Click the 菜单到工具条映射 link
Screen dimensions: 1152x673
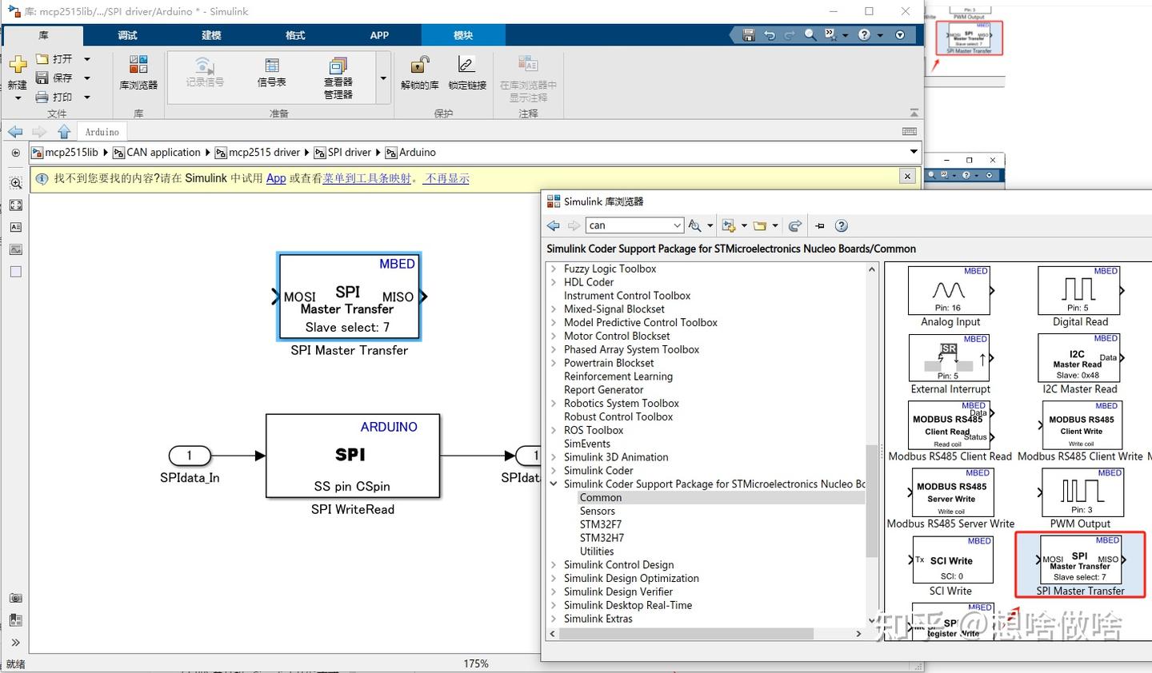[x=366, y=178]
